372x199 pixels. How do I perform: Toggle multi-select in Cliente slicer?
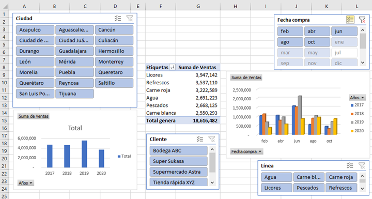(x=200, y=139)
